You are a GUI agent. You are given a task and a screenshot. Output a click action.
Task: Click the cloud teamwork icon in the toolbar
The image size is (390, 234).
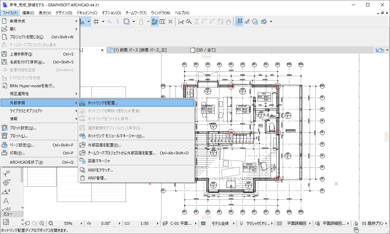point(255,22)
